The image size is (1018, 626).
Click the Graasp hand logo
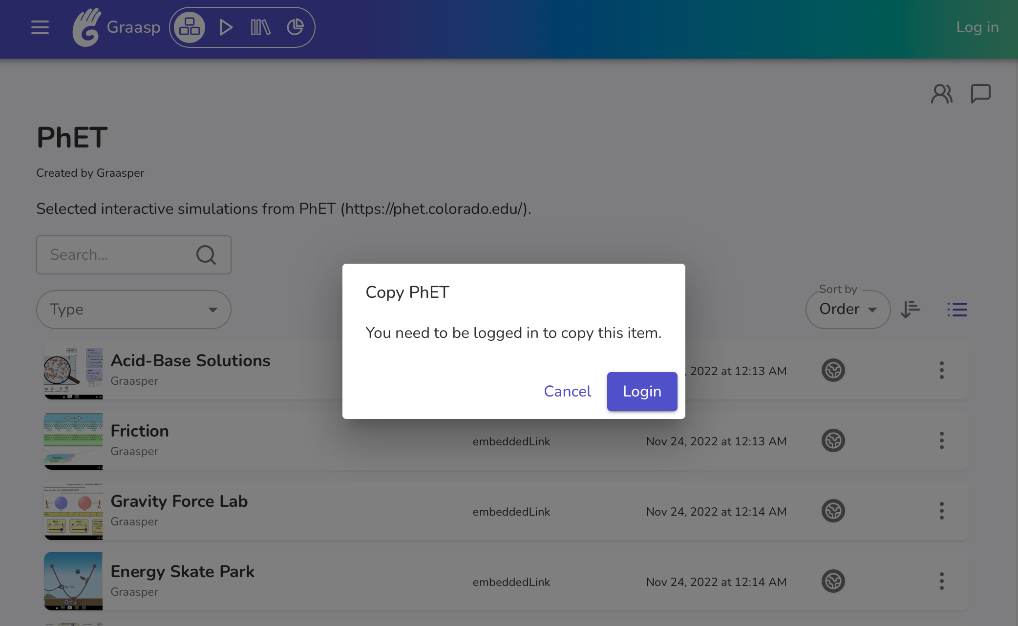[x=86, y=27]
